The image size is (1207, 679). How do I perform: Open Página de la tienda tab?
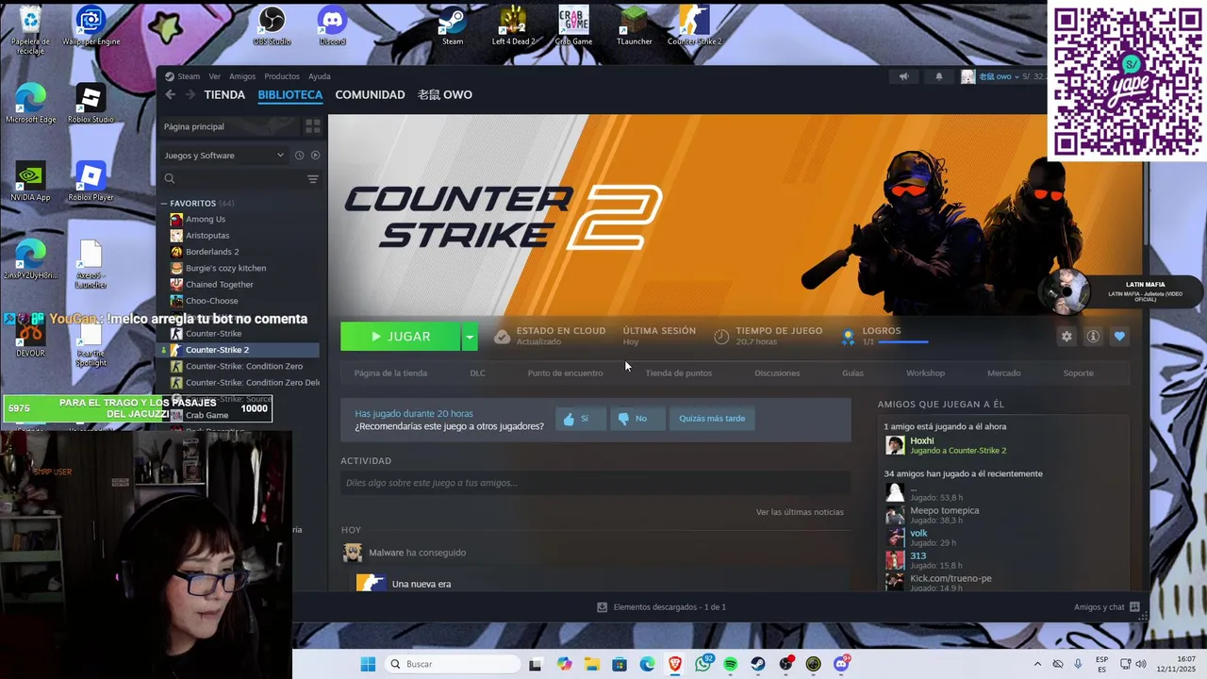390,373
